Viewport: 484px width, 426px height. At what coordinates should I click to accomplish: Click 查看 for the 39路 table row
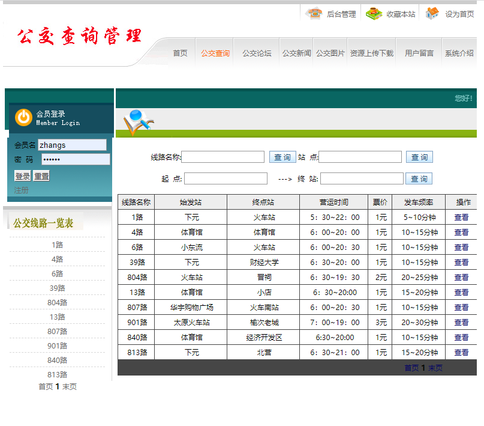click(461, 263)
